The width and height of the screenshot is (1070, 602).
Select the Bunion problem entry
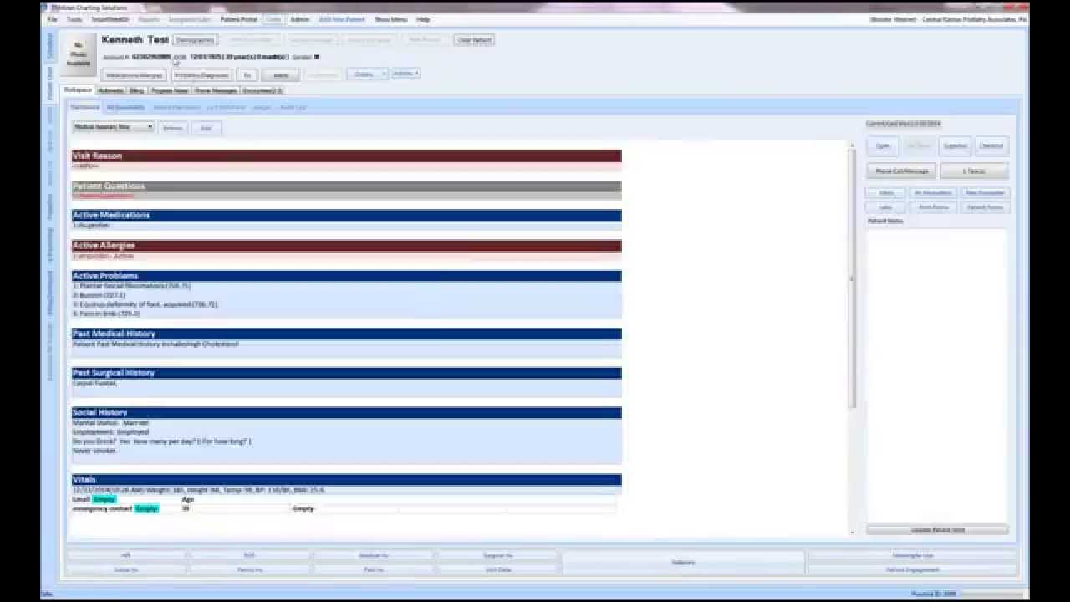point(99,295)
